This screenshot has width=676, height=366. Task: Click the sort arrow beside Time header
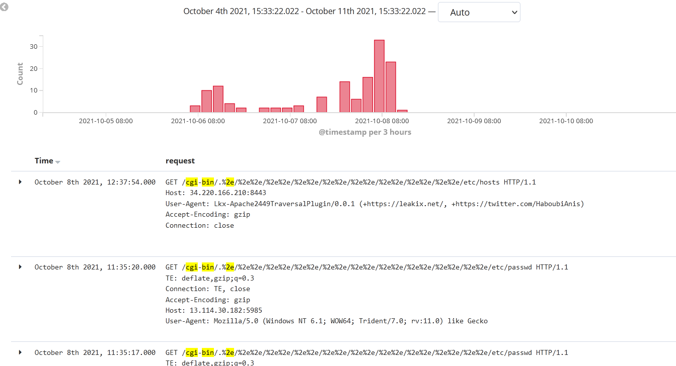(58, 162)
